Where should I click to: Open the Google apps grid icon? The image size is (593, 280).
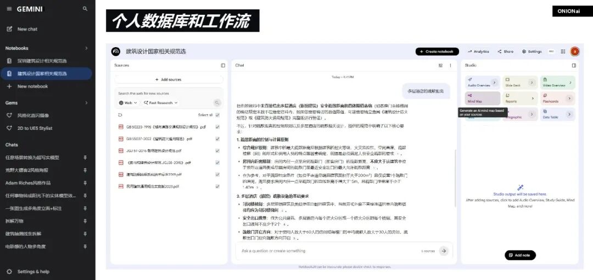pos(563,52)
